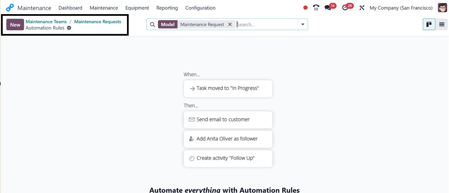
Task: Focus the Search input field
Action: pyautogui.click(x=266, y=25)
